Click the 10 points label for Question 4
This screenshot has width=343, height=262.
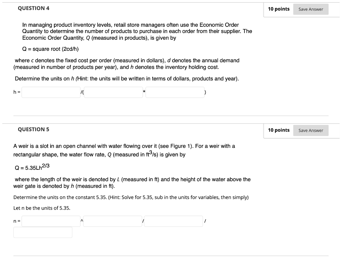(278, 9)
